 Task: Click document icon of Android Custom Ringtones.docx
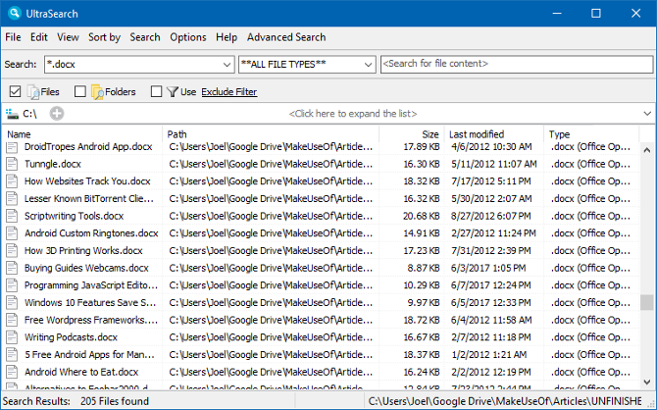(12, 233)
